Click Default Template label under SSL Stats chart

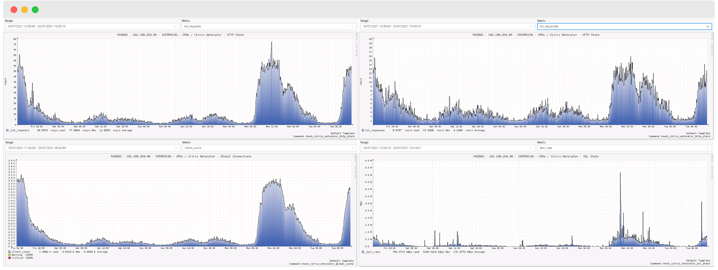coord(698,261)
